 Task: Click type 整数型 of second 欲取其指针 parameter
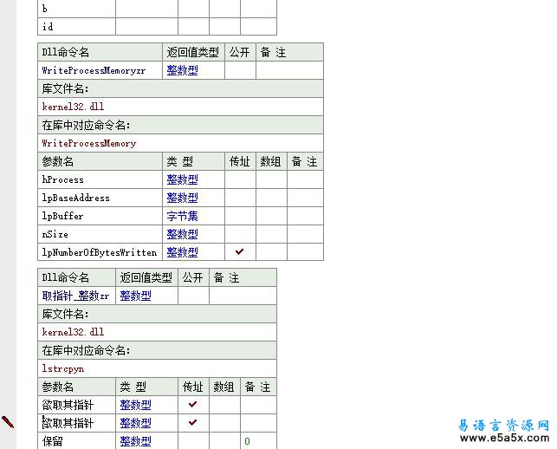(x=135, y=423)
